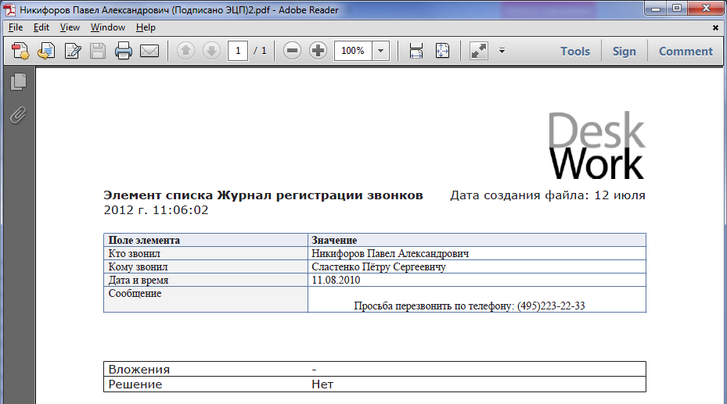This screenshot has height=404, width=727.
Task: Click the page number field
Action: coord(238,51)
